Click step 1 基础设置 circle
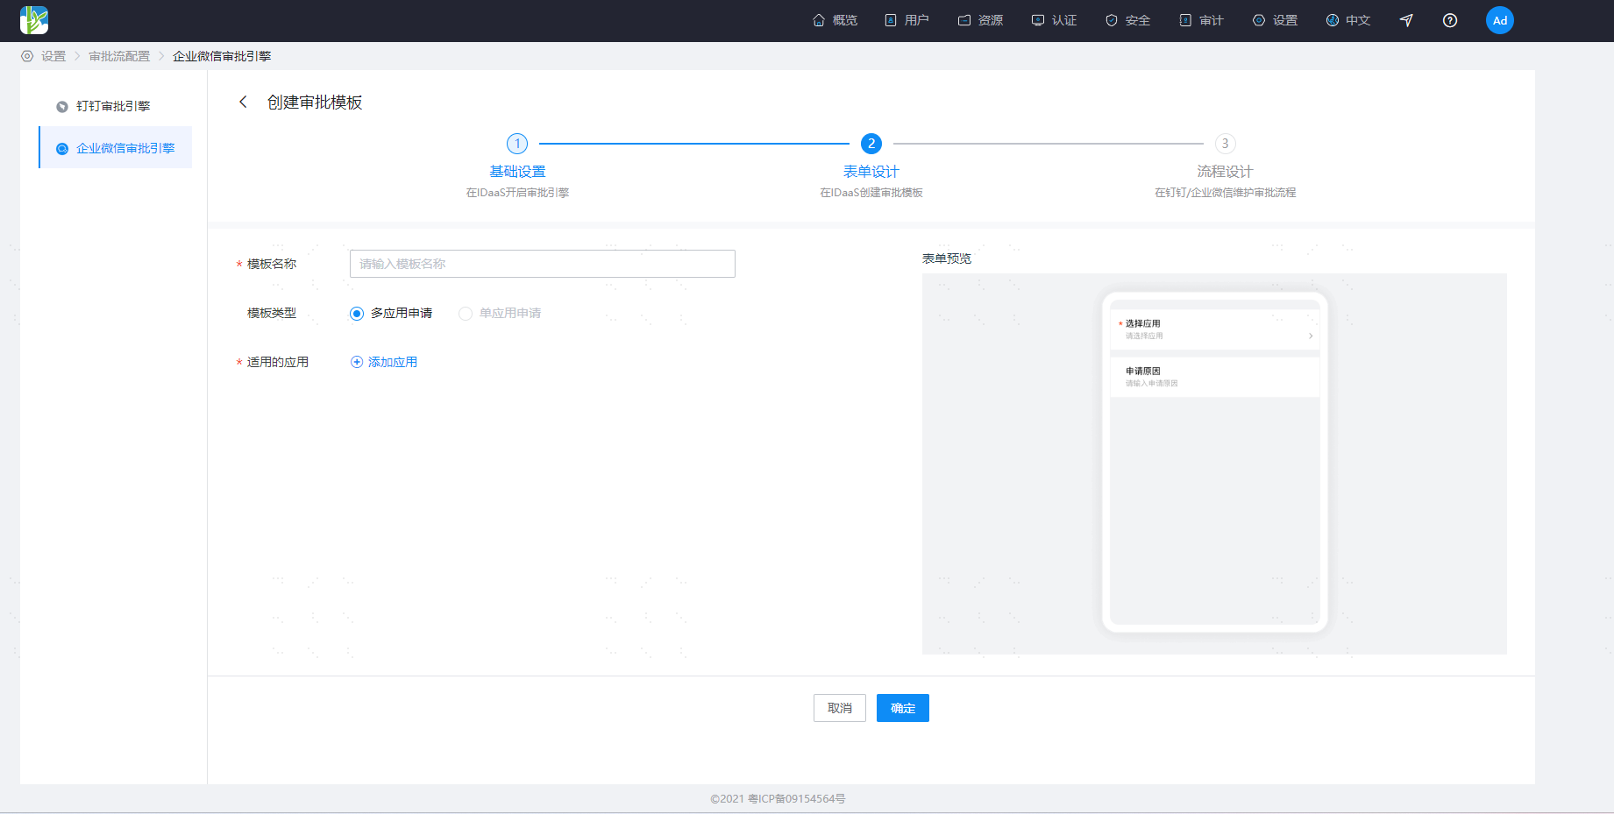Image resolution: width=1614 pixels, height=814 pixels. pos(517,144)
